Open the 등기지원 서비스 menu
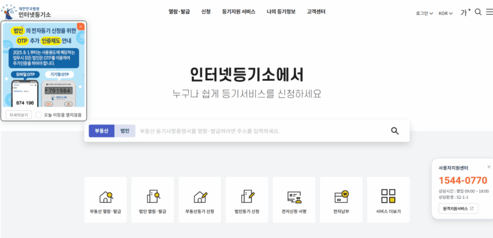This screenshot has width=493, height=238. coord(239,12)
